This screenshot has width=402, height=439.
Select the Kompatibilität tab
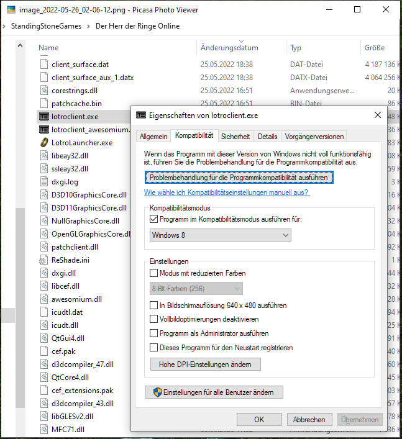tap(194, 135)
